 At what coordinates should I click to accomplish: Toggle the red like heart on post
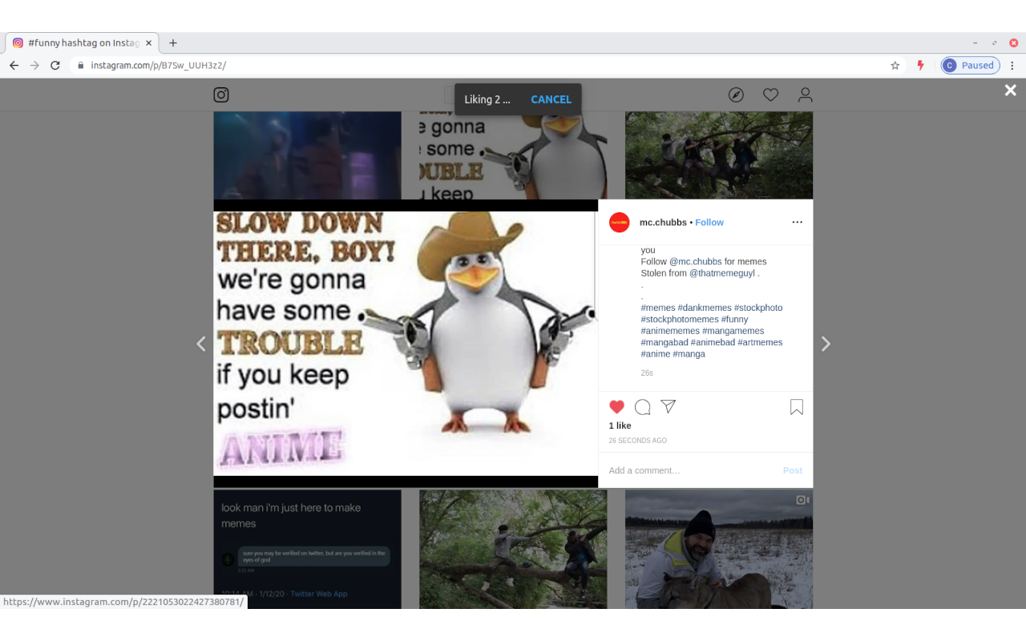pyautogui.click(x=616, y=407)
